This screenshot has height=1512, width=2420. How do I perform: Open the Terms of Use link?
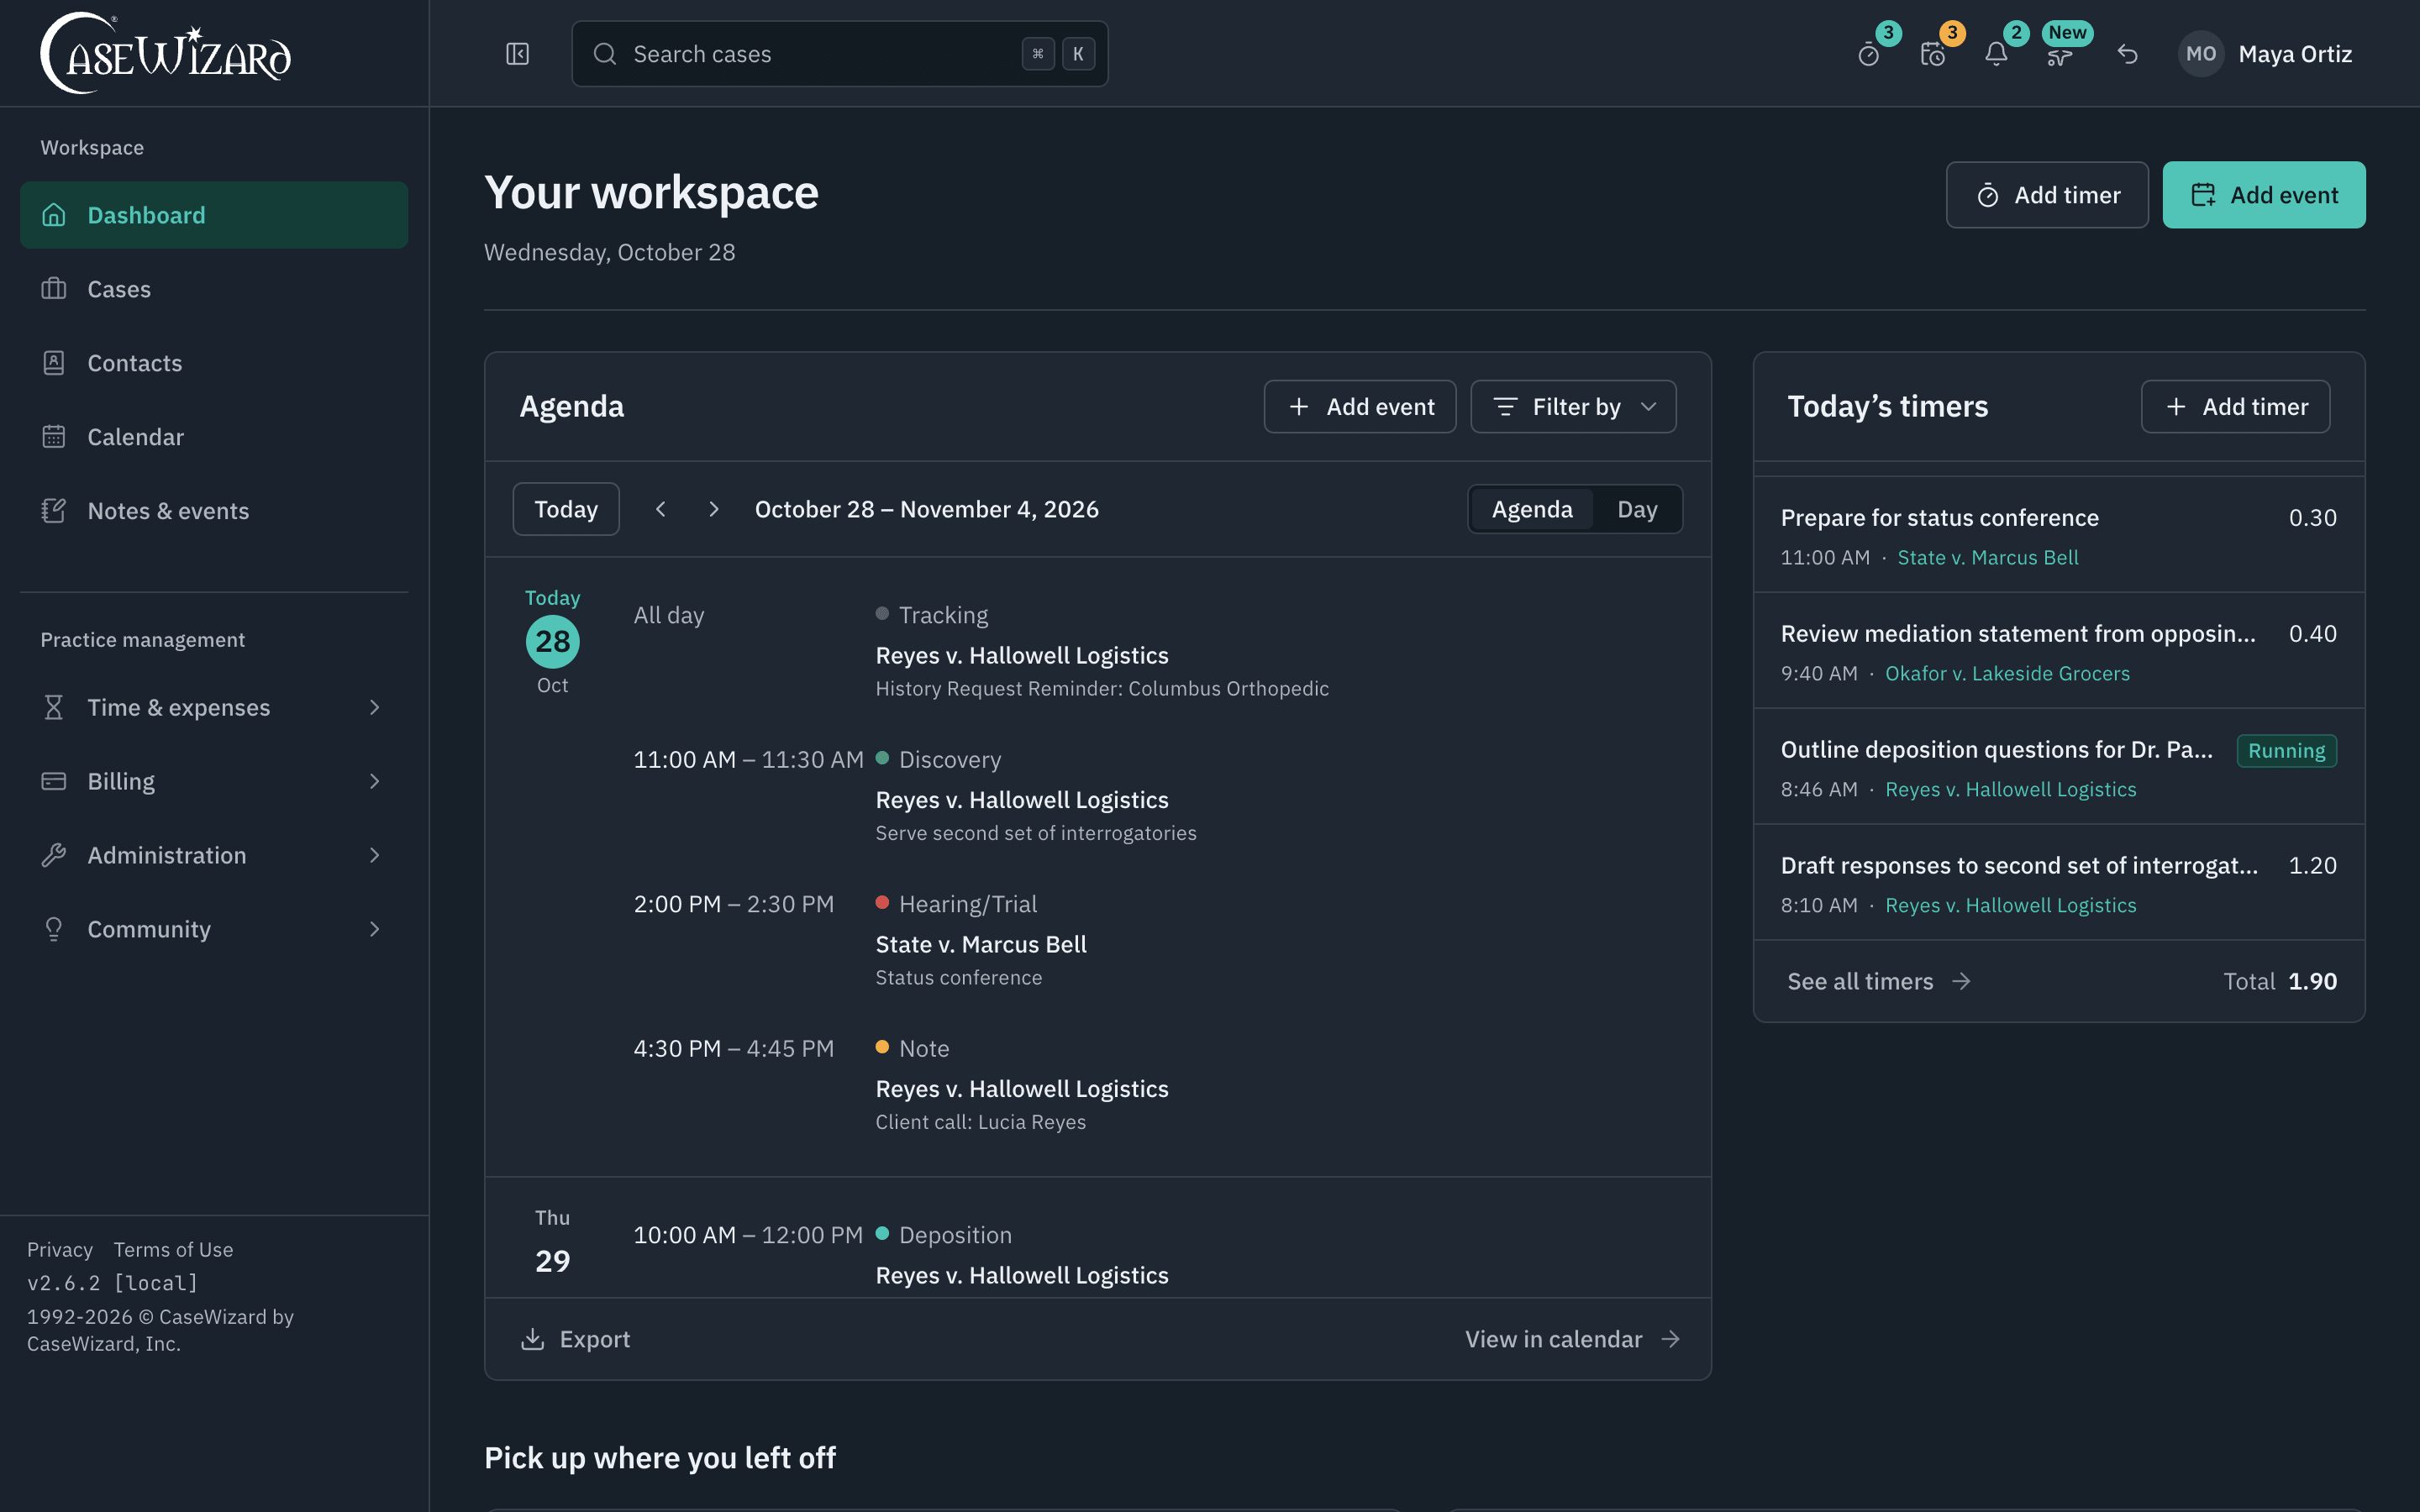tap(173, 1249)
